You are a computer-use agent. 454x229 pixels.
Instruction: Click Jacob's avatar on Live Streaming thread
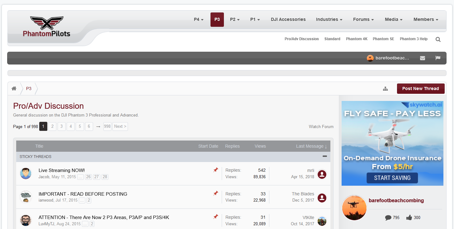(x=26, y=173)
